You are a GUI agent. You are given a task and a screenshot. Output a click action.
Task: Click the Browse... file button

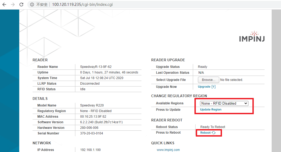pyautogui.click(x=208, y=80)
